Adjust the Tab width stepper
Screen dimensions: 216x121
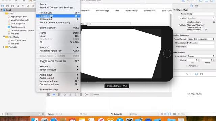(199, 60)
